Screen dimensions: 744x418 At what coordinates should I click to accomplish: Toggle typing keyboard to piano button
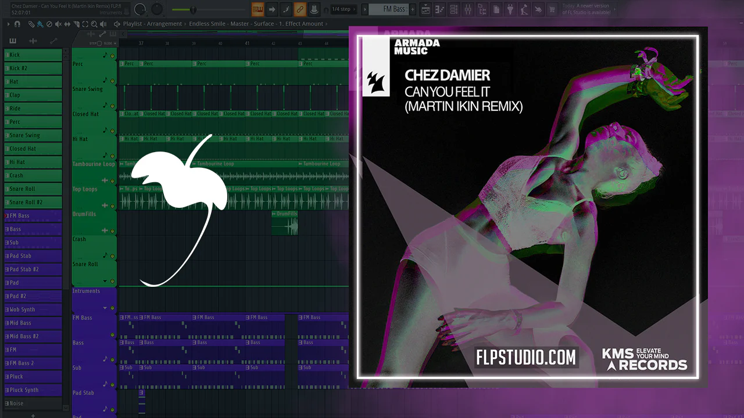(x=257, y=9)
